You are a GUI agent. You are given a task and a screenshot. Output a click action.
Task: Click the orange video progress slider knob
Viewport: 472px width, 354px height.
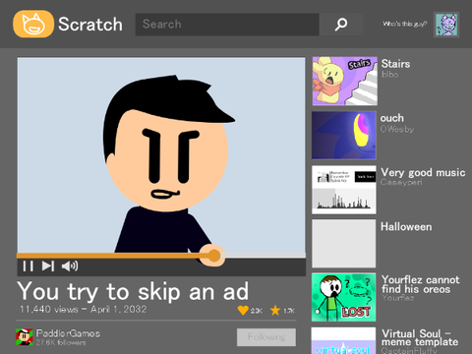point(214,256)
